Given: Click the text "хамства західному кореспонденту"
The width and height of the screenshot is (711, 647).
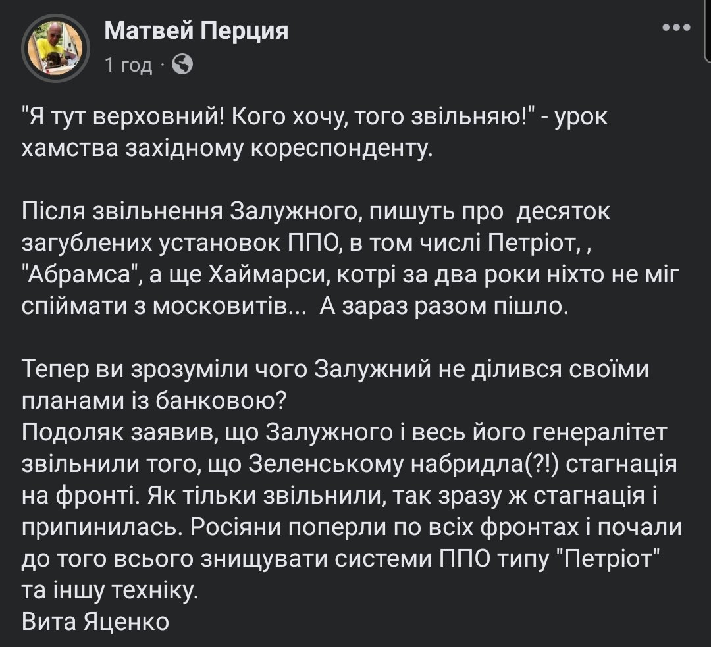Looking at the screenshot, I should point(227,150).
